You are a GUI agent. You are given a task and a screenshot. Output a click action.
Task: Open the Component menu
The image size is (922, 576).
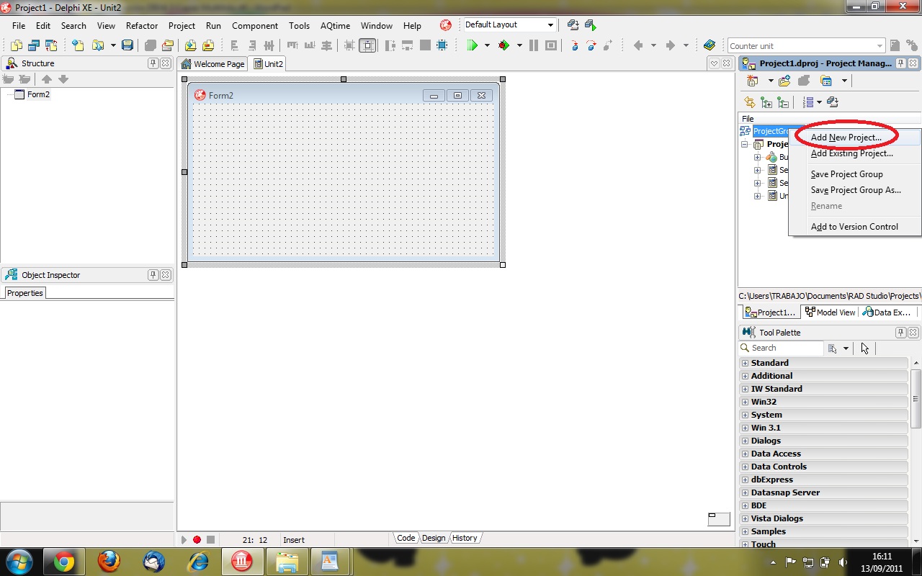pyautogui.click(x=255, y=25)
